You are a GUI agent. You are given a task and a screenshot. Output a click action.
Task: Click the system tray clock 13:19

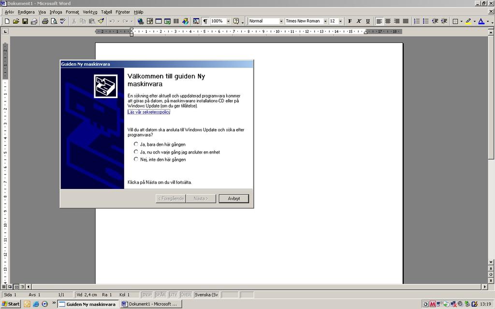[485, 304]
